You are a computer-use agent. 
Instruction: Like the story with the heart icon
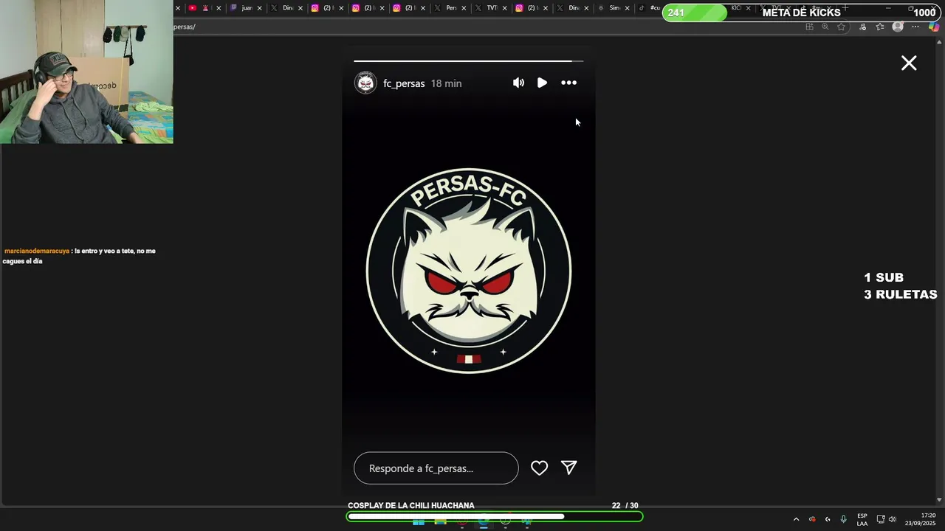[x=539, y=468]
